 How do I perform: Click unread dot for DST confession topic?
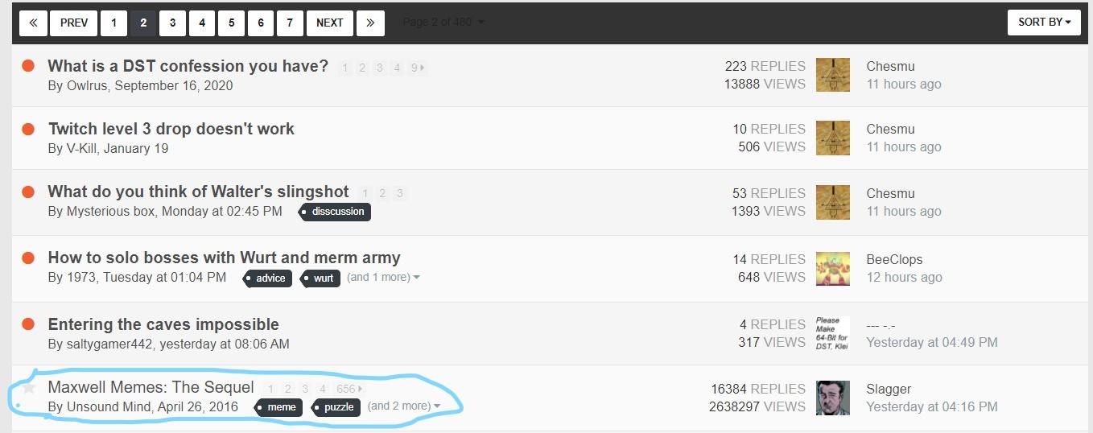coord(28,66)
